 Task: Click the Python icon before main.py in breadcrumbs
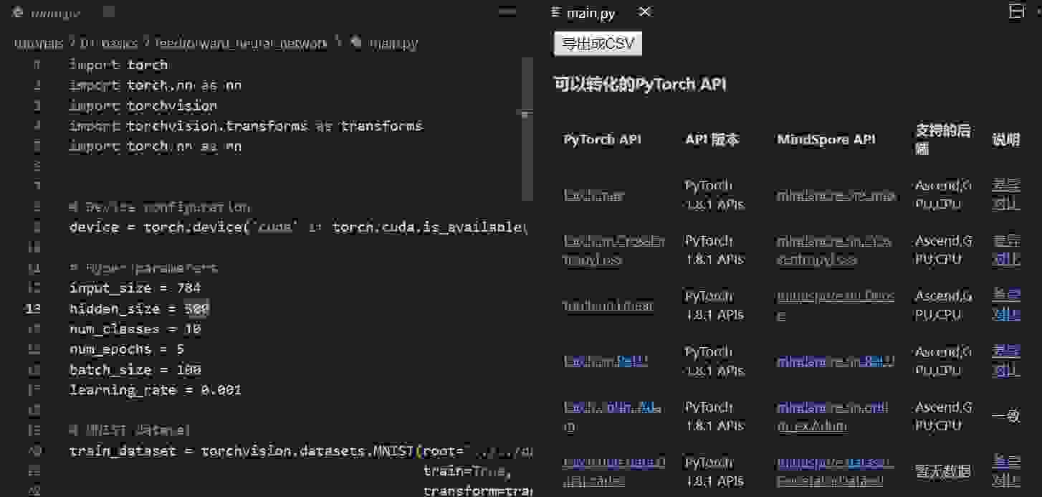tap(356, 43)
